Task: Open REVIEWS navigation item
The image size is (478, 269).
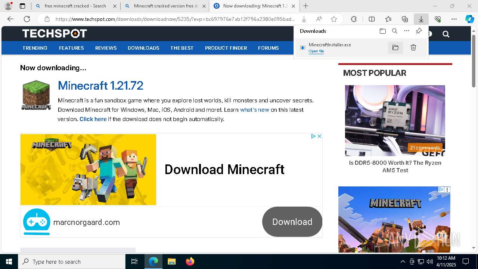Action: click(106, 48)
